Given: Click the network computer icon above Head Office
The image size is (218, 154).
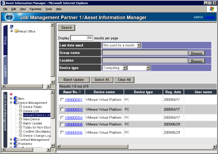Looking at the screenshot, I should (x=12, y=26).
